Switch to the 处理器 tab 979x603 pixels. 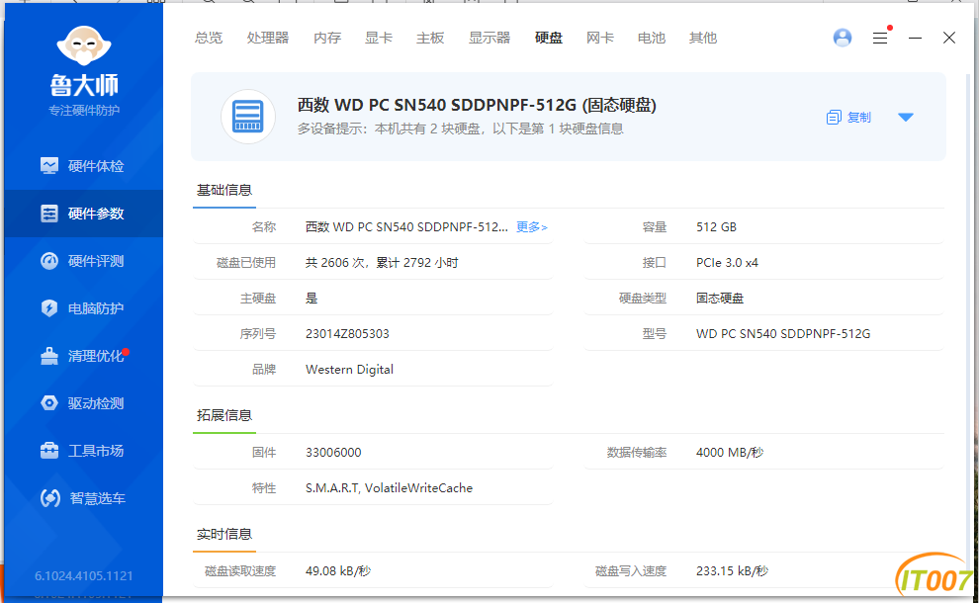click(268, 39)
